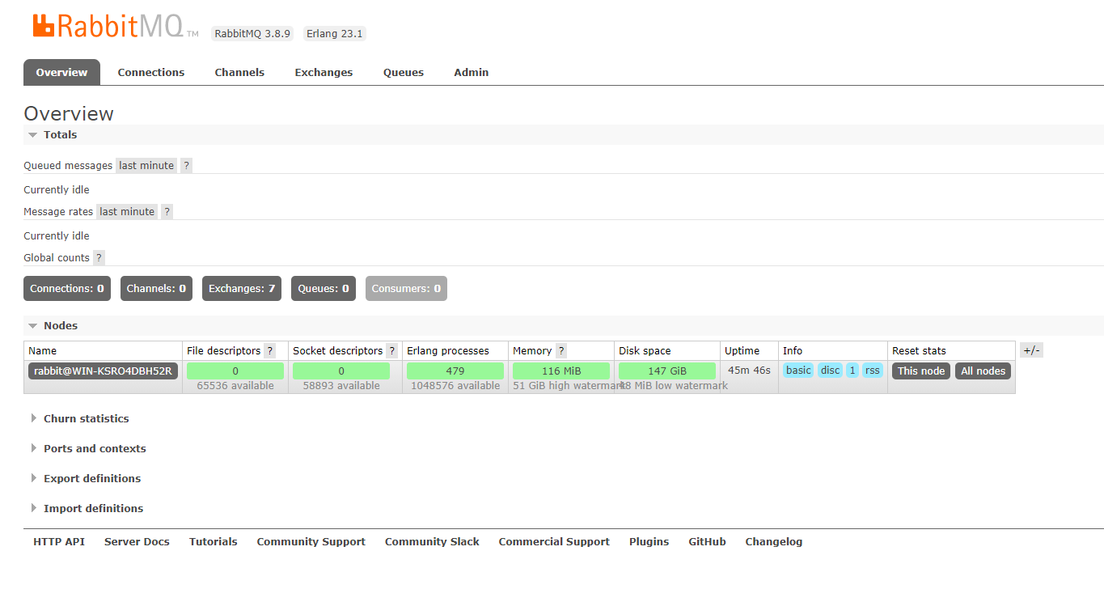Image resolution: width=1104 pixels, height=589 pixels.
Task: Select the Overview tab
Action: click(61, 72)
